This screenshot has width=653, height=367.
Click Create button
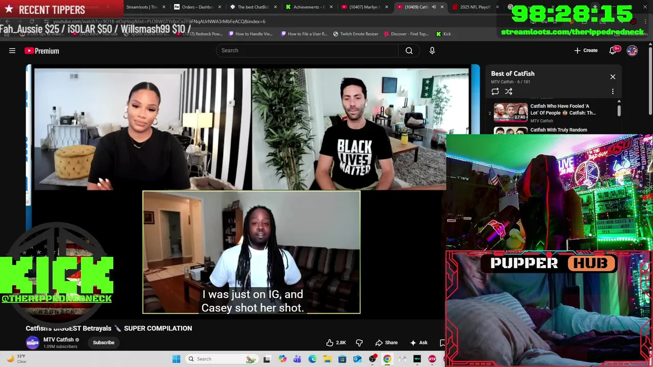coord(586,50)
